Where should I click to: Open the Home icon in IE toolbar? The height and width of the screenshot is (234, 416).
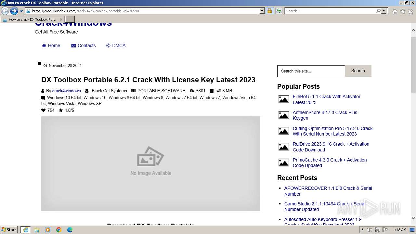pos(395,11)
